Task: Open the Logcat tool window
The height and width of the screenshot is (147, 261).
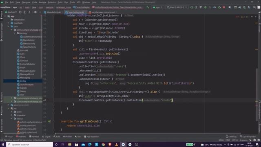Action: click(46, 137)
